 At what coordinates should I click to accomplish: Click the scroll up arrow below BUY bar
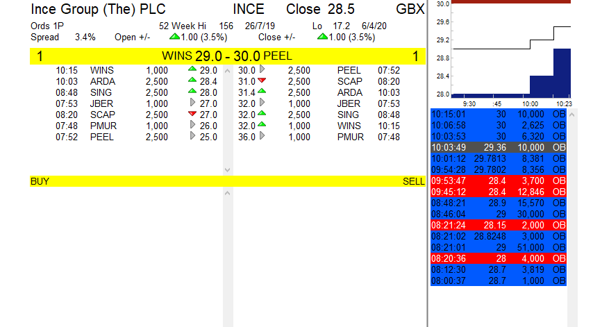pos(227,193)
